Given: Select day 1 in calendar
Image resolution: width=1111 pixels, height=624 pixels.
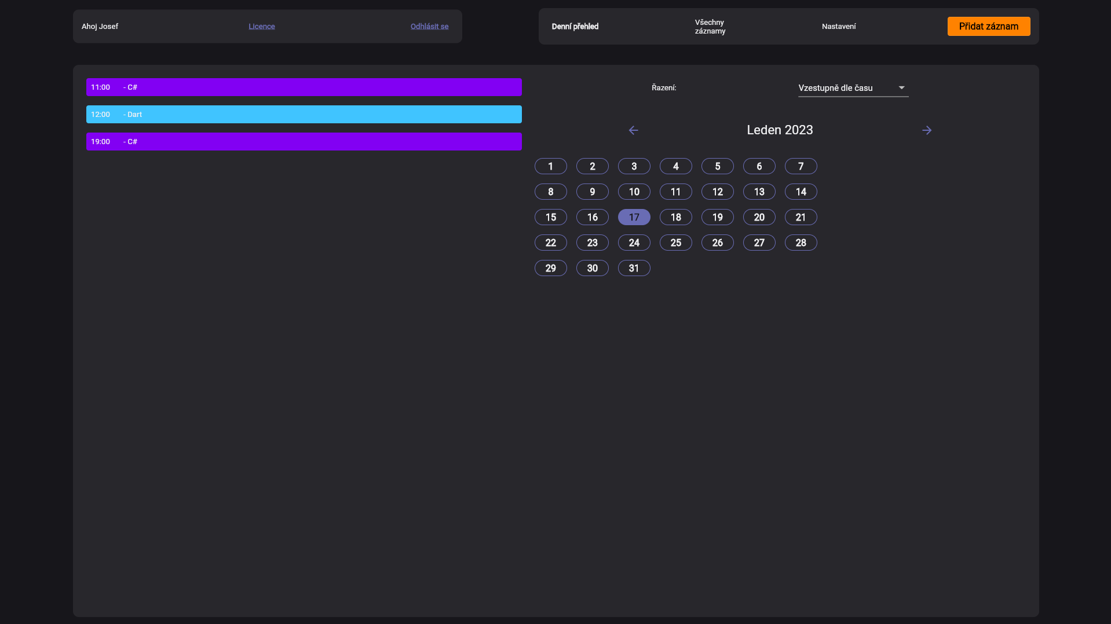Looking at the screenshot, I should tap(550, 166).
